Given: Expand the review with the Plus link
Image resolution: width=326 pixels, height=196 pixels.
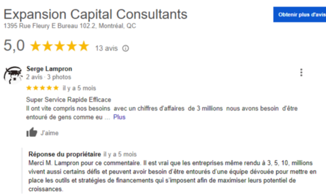Looking at the screenshot, I should tap(119, 117).
